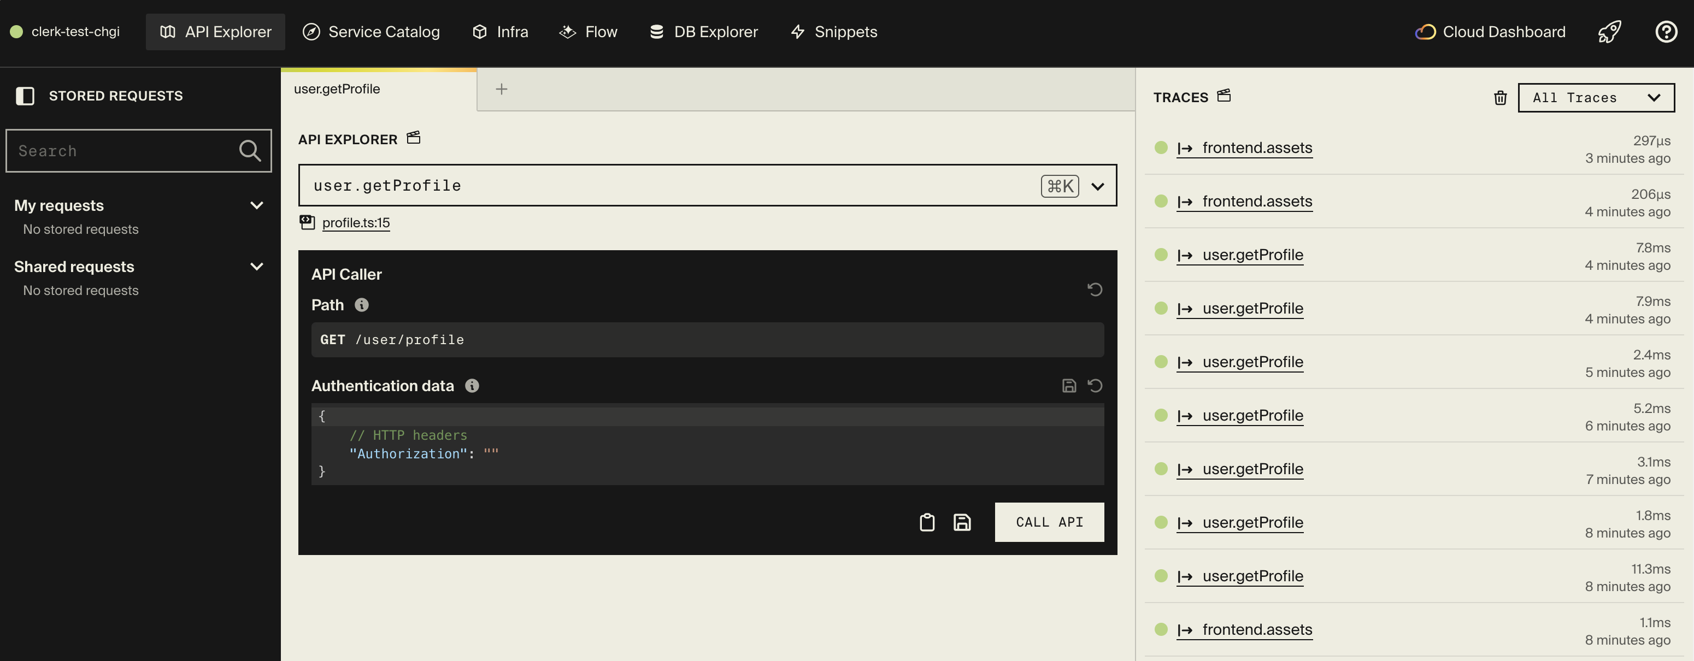Toggle the Stored Requests sidebar panel icon
The height and width of the screenshot is (661, 1694).
point(25,96)
